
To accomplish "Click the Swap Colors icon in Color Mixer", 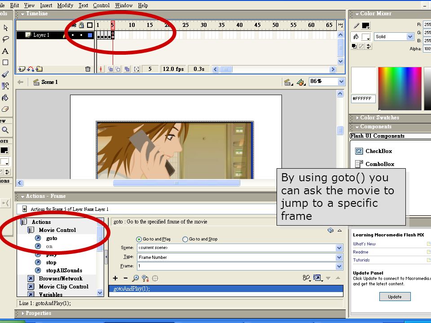I will coord(369,46).
